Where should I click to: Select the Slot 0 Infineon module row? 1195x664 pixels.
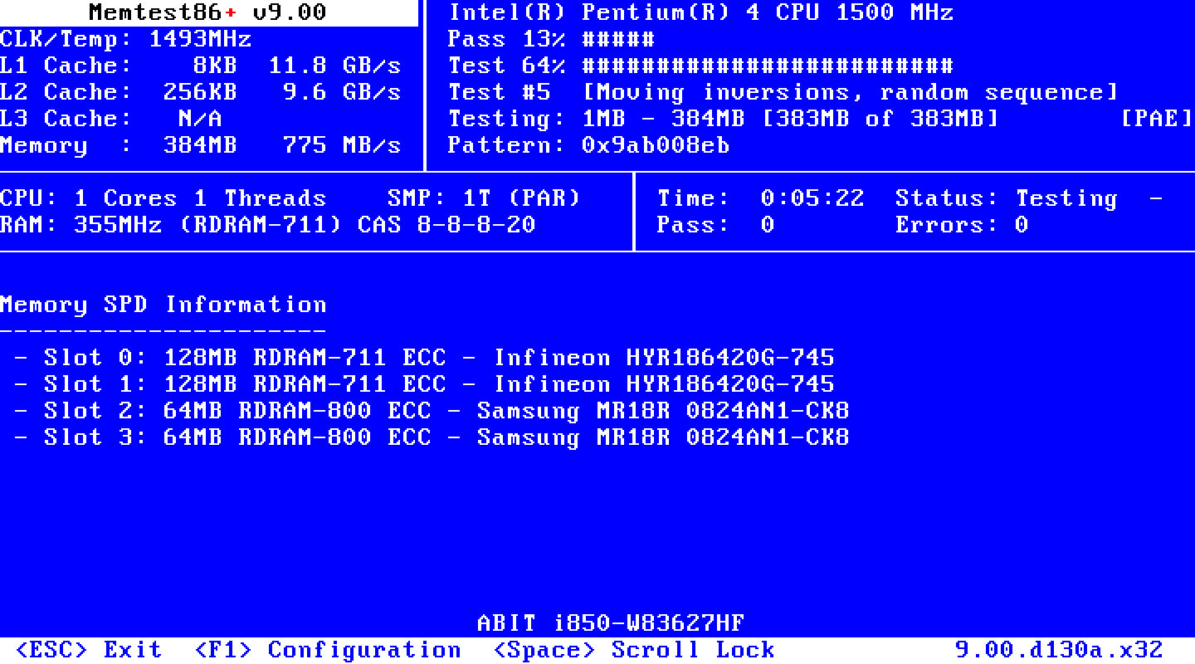(x=425, y=358)
